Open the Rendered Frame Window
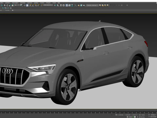The height and width of the screenshot is (118, 157). click(81, 5)
